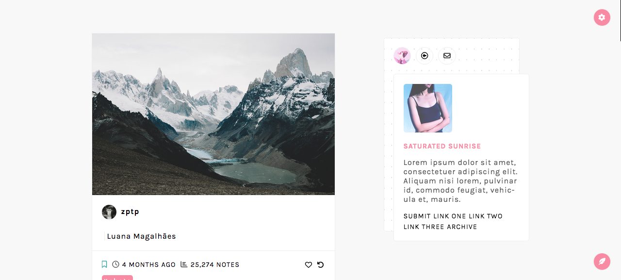621x280 pixels.
Task: Reblog the post with arrow icon
Action: point(320,264)
